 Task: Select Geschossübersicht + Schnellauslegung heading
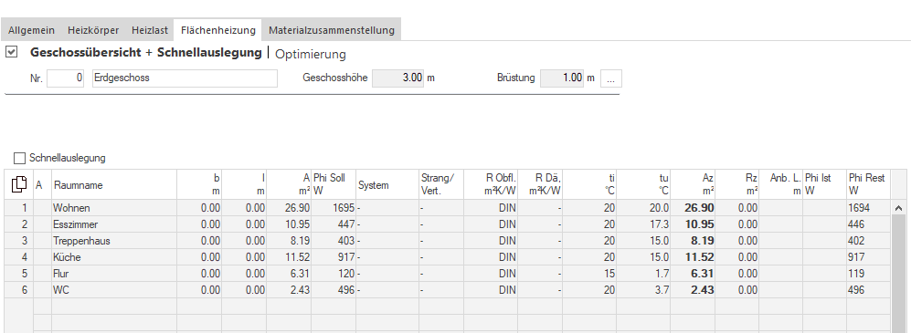click(x=146, y=52)
